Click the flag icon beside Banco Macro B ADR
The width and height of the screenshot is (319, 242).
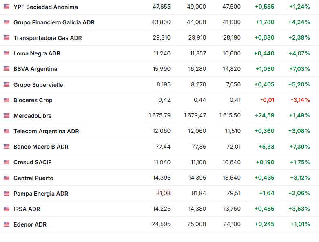pos(7,147)
